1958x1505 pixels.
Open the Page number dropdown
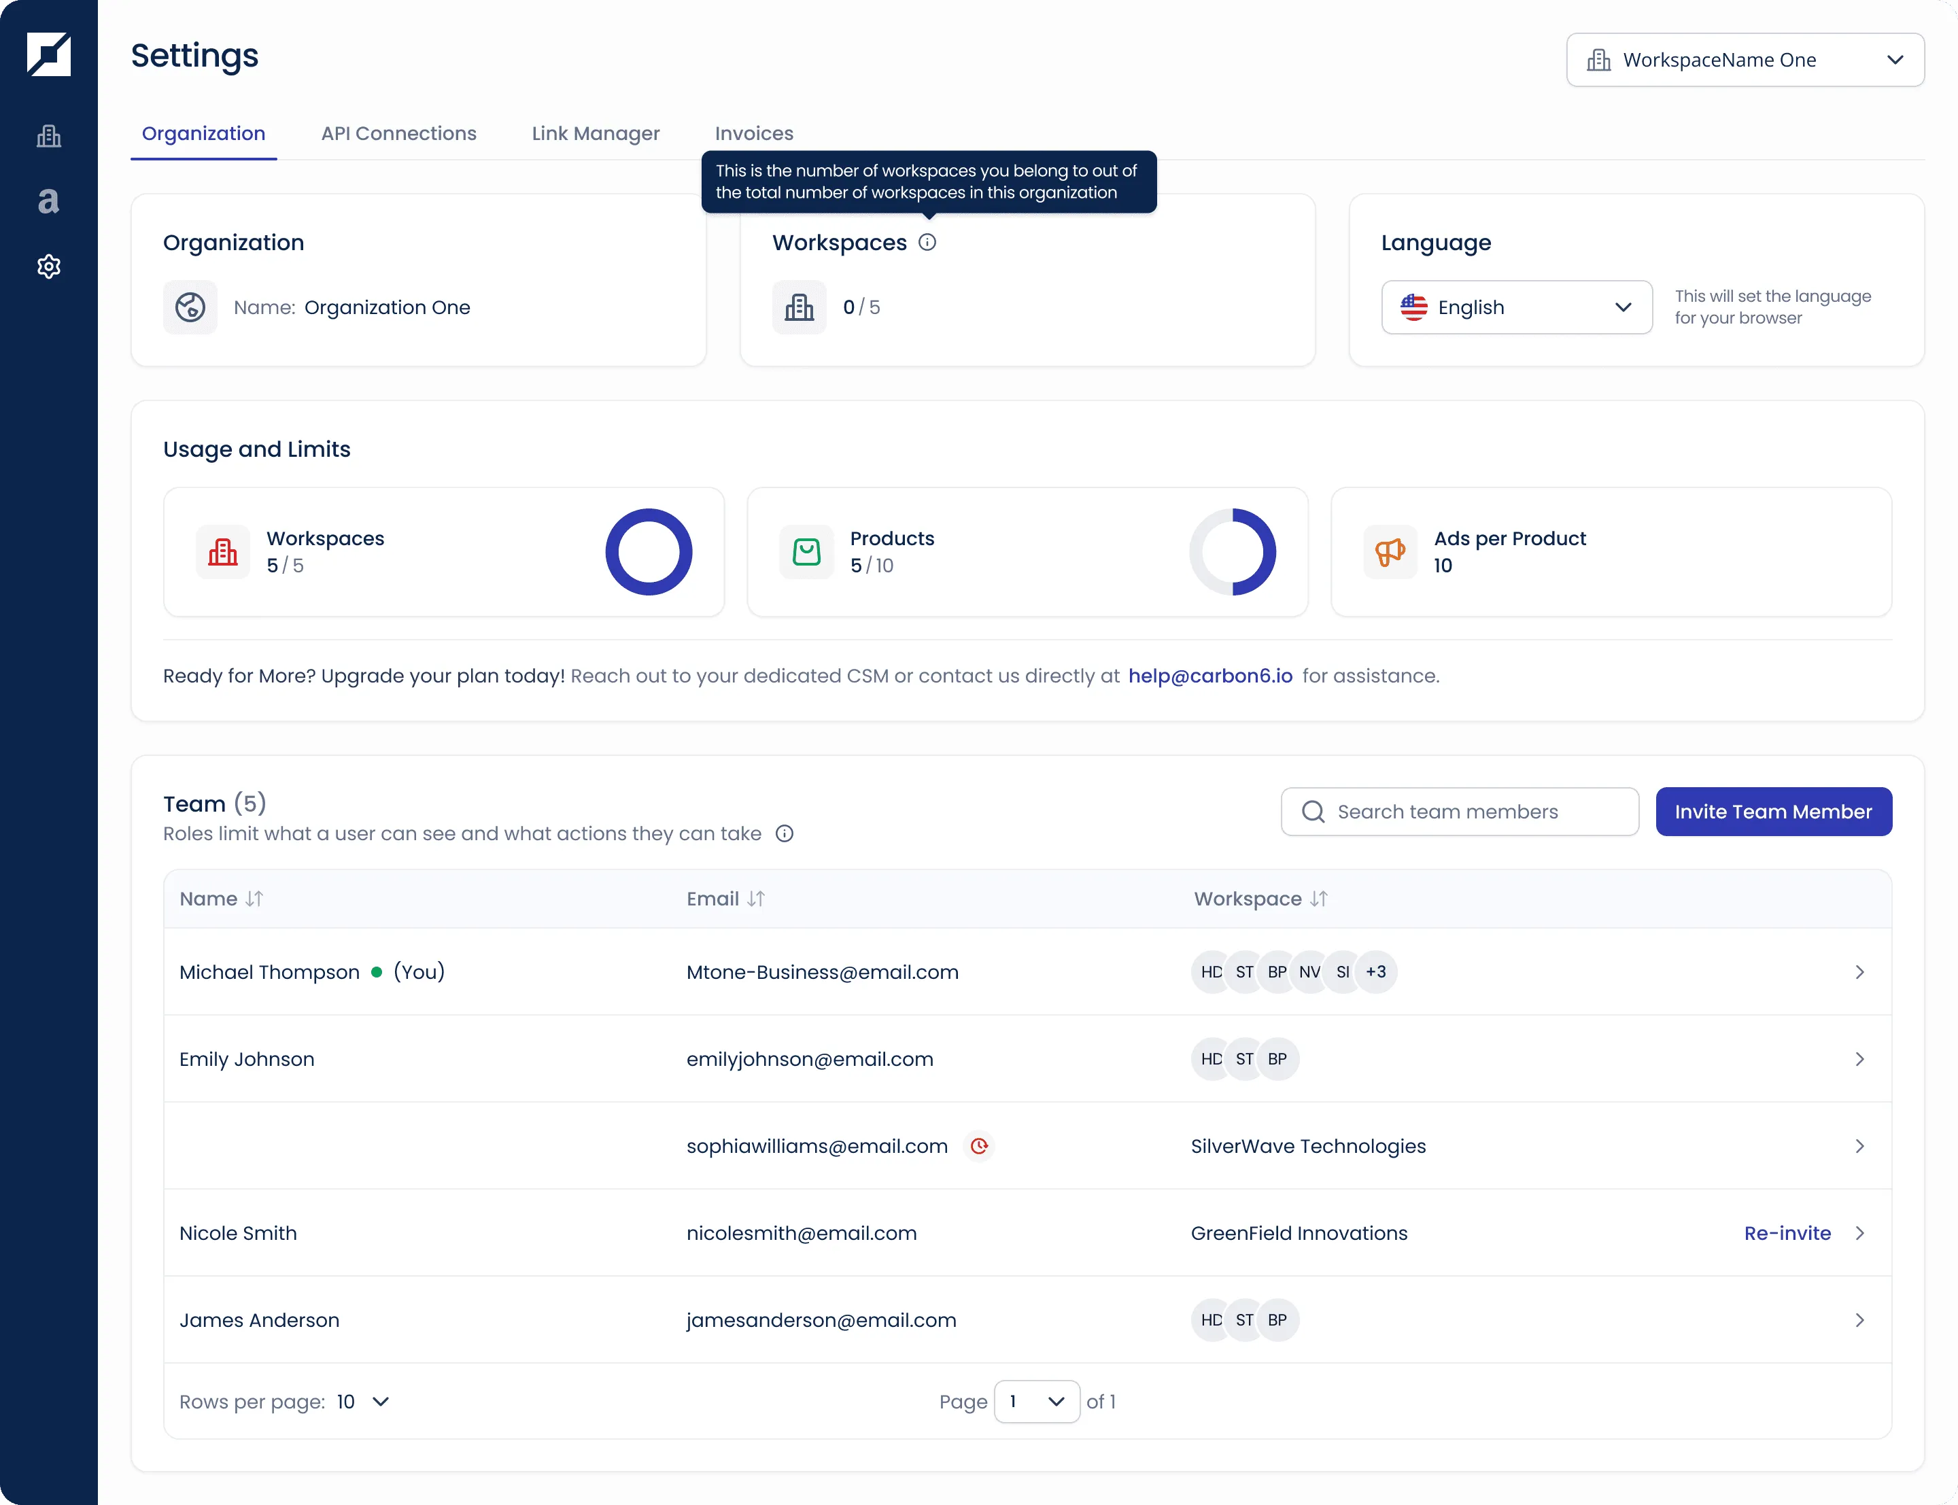click(x=1036, y=1401)
